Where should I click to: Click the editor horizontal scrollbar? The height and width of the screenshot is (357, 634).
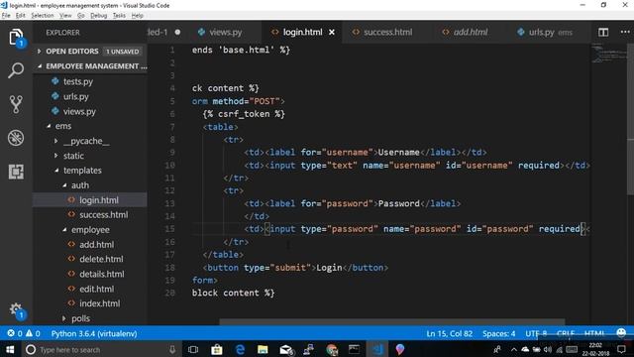(x=391, y=321)
